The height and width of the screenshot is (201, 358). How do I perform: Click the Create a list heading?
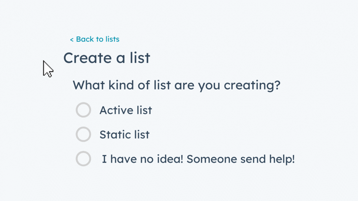pos(107,58)
